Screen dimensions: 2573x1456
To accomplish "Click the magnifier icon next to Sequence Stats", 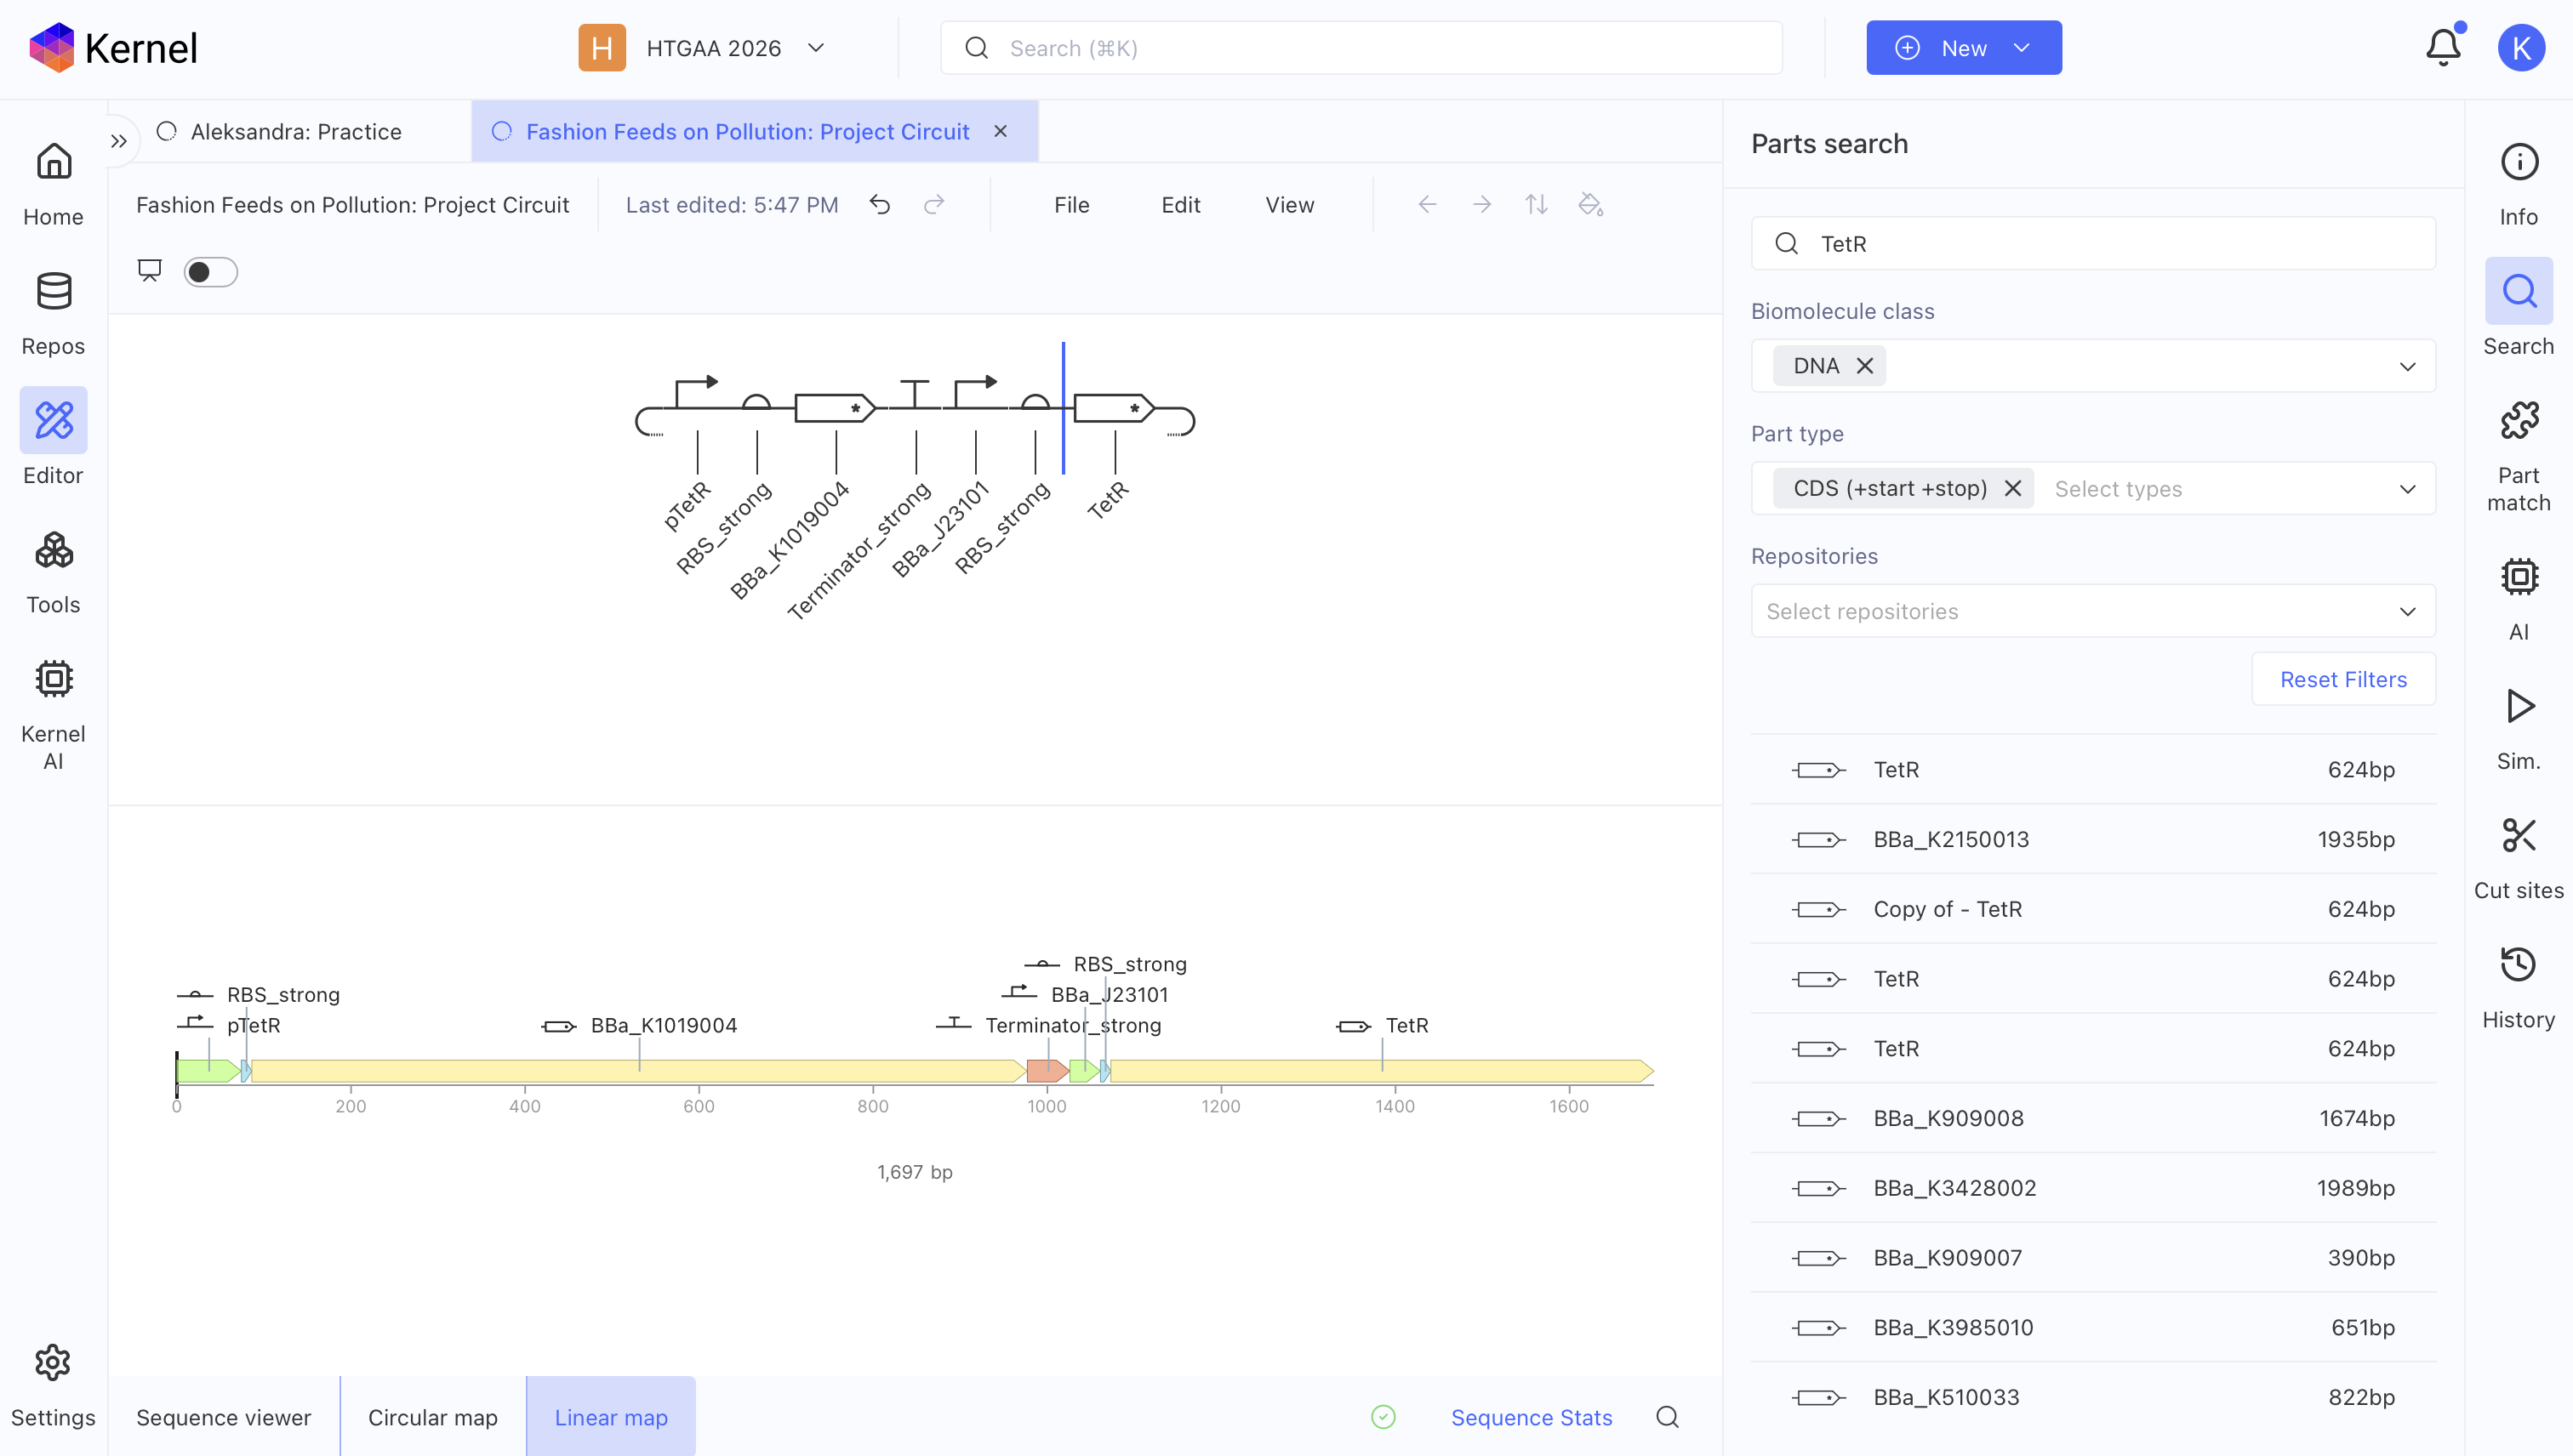I will coord(1668,1417).
